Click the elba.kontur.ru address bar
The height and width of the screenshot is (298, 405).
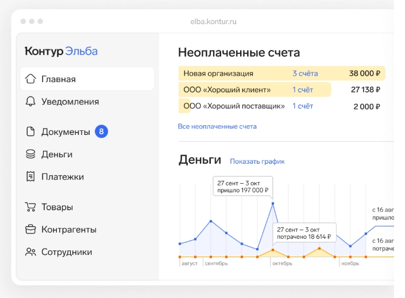213,22
